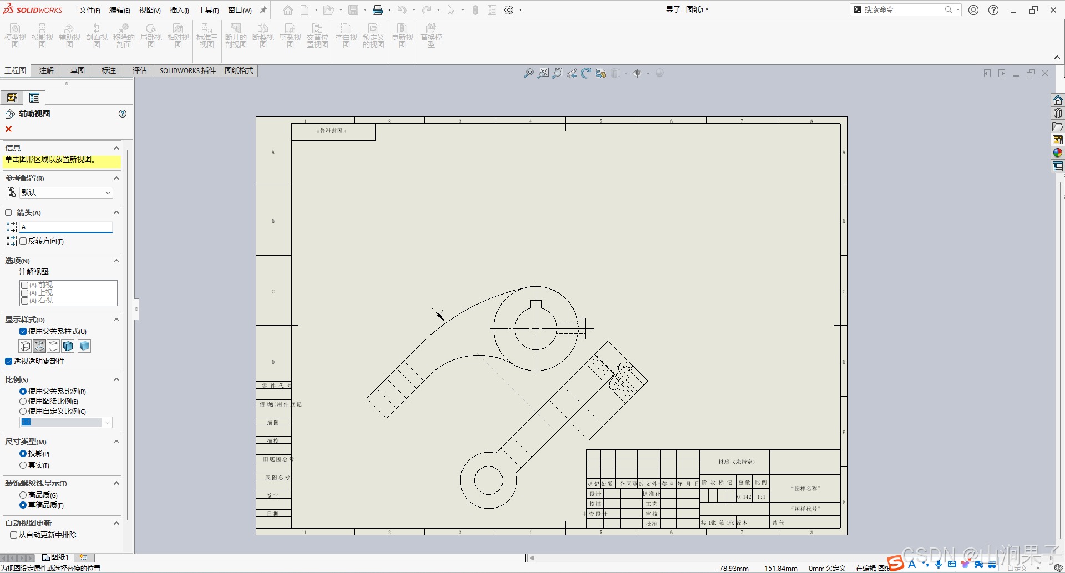The image size is (1065, 573).
Task: Switch to the SOLIDWORKS 插件 tab
Action: (x=187, y=70)
